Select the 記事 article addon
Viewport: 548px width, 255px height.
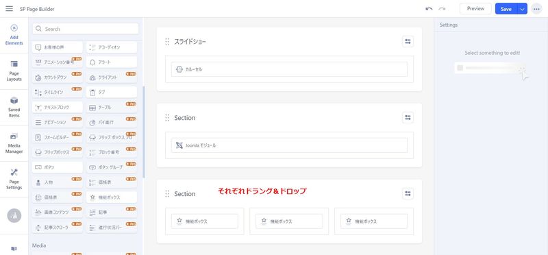coord(112,212)
